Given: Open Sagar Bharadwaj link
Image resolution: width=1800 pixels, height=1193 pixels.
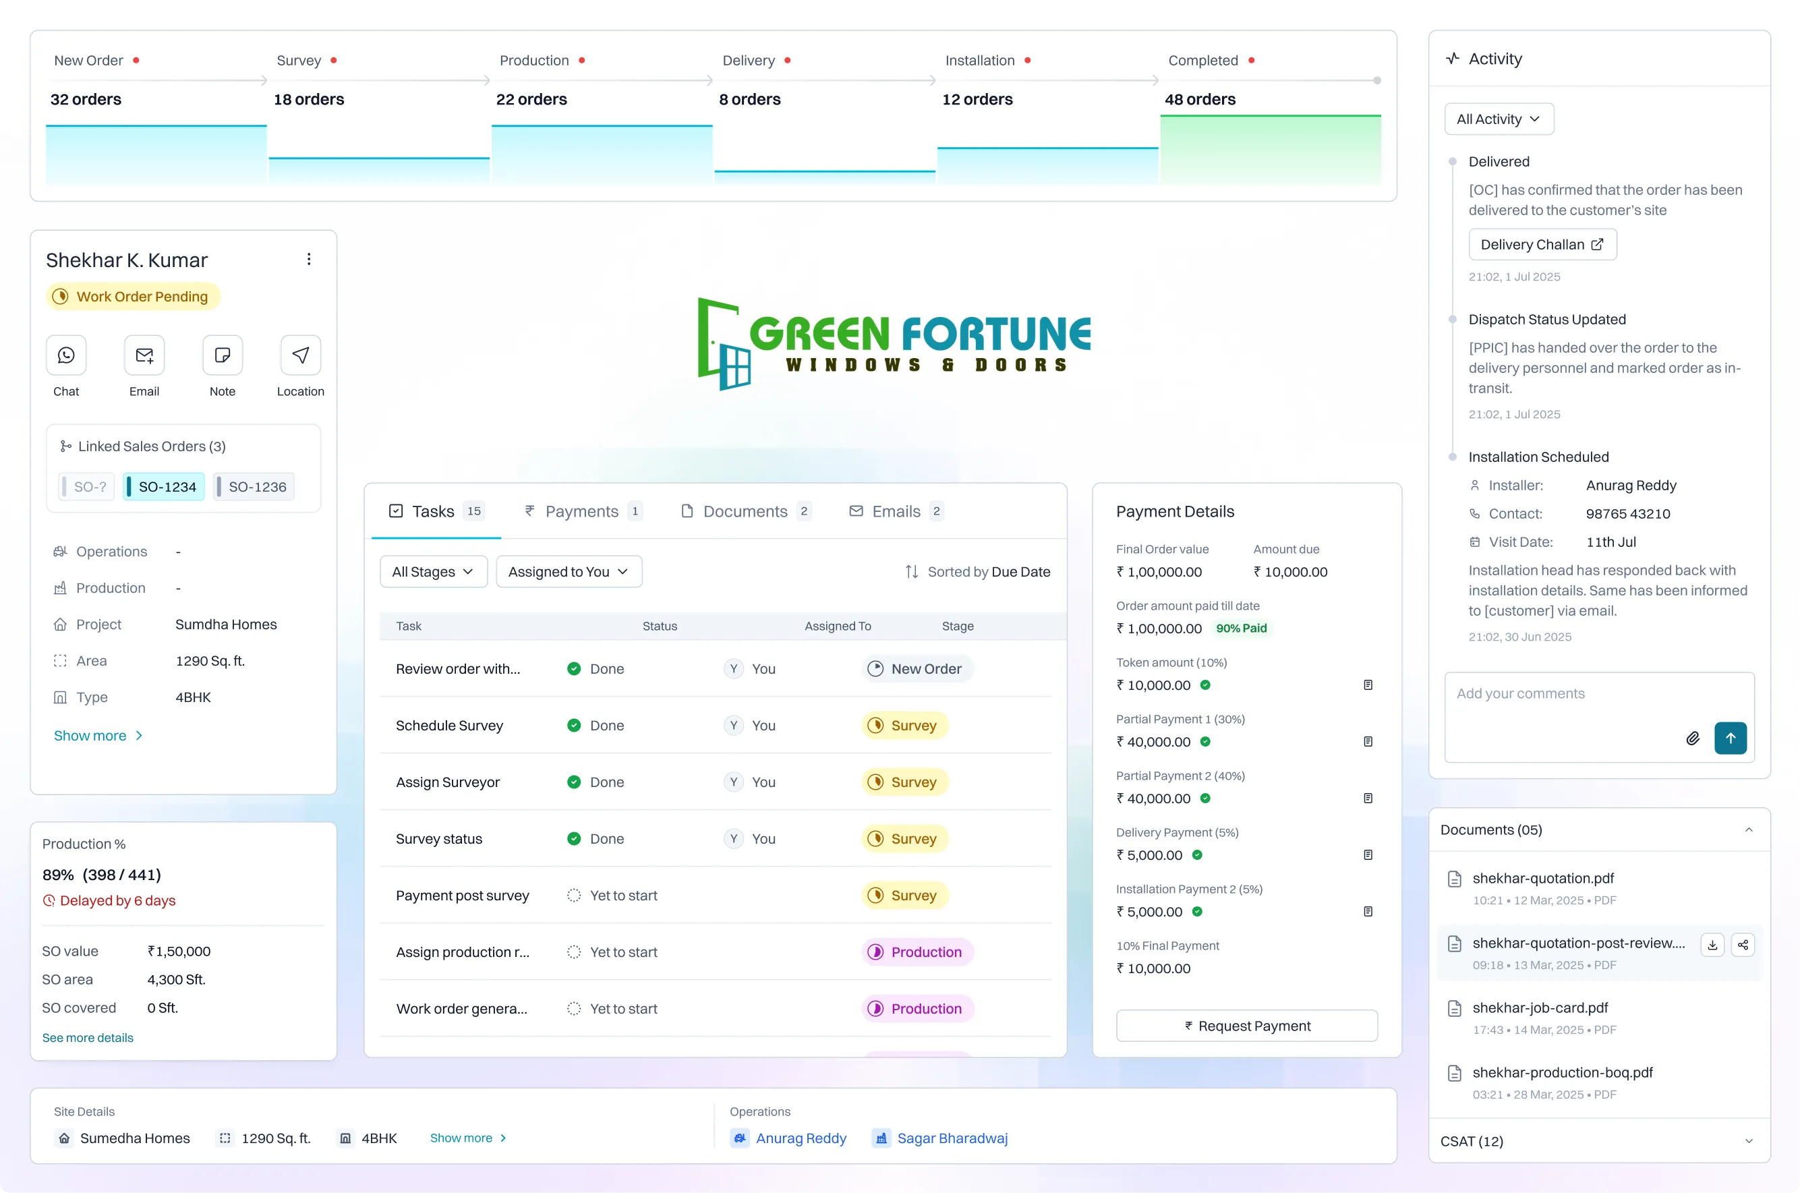Looking at the screenshot, I should tap(952, 1138).
